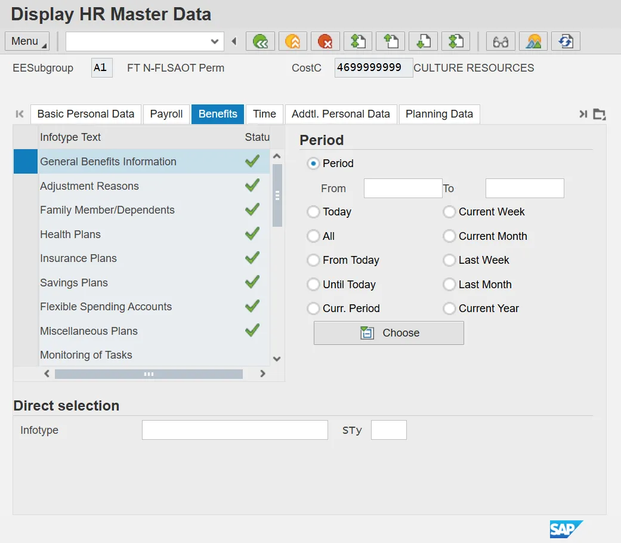Open the command field dropdown

(x=215, y=41)
